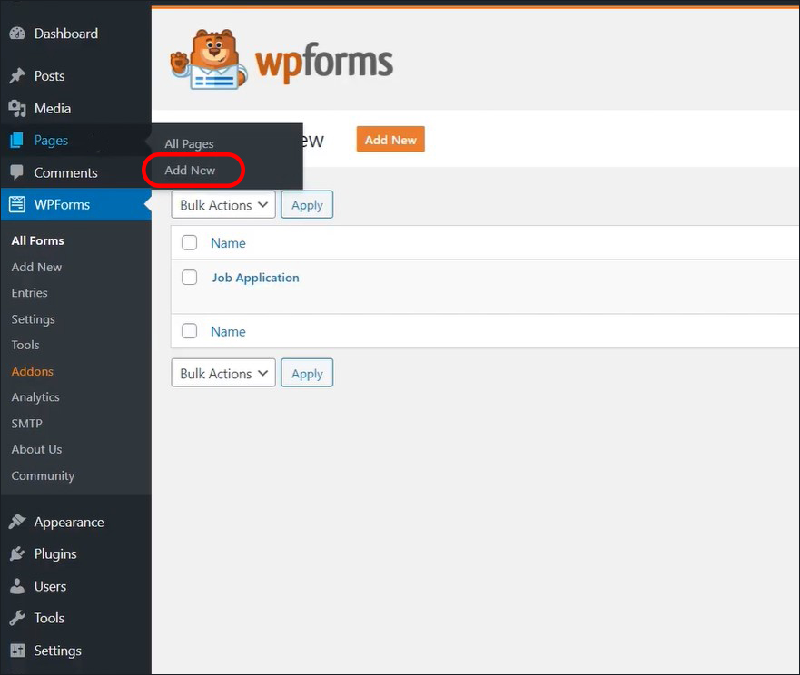Click the WPForms bear mascot logo
800x675 pixels.
click(208, 60)
